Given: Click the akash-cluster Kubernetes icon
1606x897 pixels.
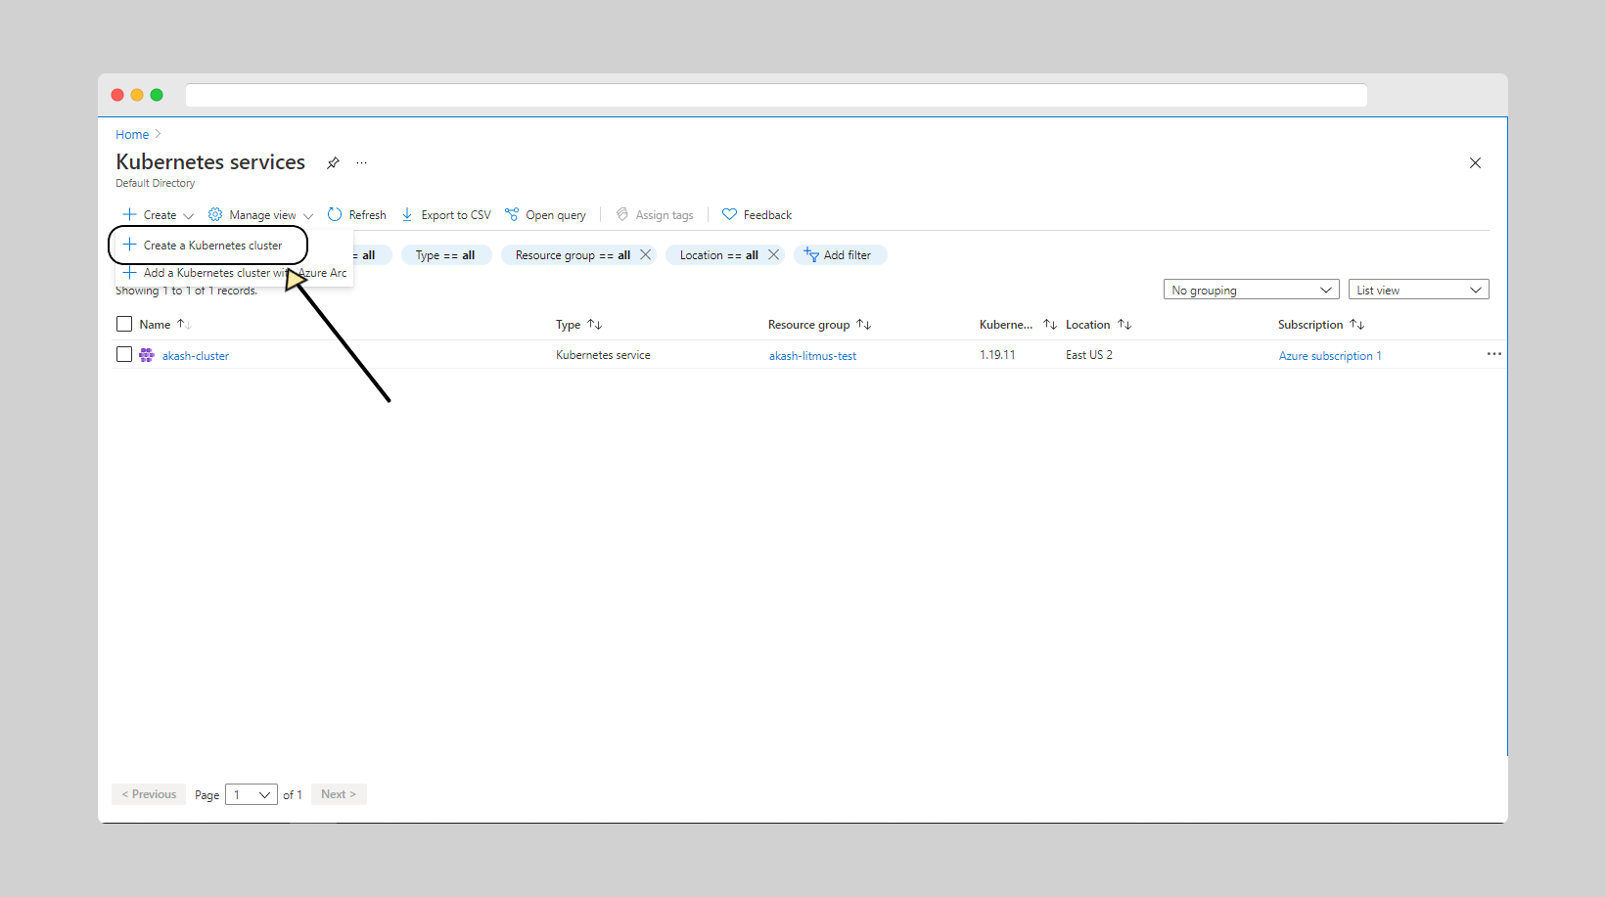Looking at the screenshot, I should click(147, 355).
